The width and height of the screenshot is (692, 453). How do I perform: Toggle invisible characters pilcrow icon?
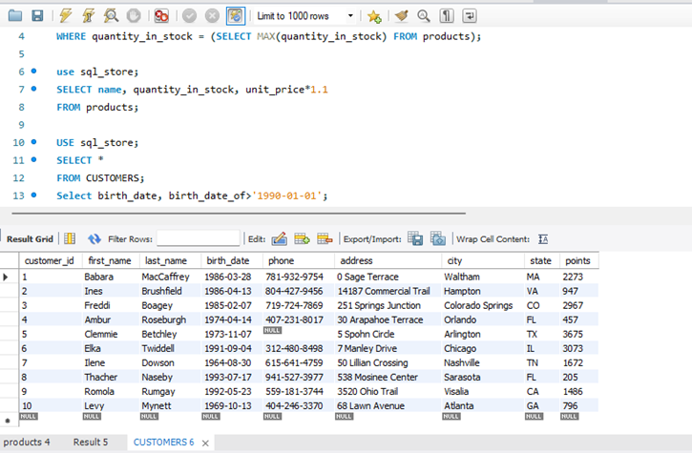point(447,16)
